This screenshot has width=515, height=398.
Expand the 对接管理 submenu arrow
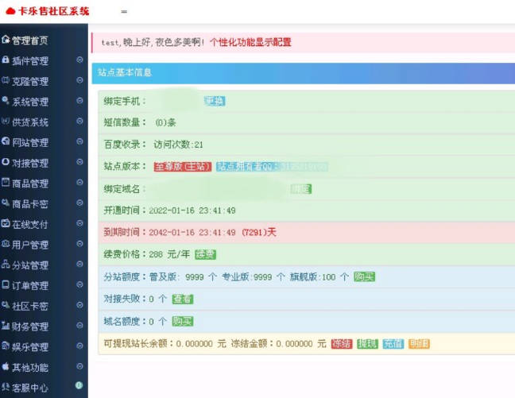79,162
